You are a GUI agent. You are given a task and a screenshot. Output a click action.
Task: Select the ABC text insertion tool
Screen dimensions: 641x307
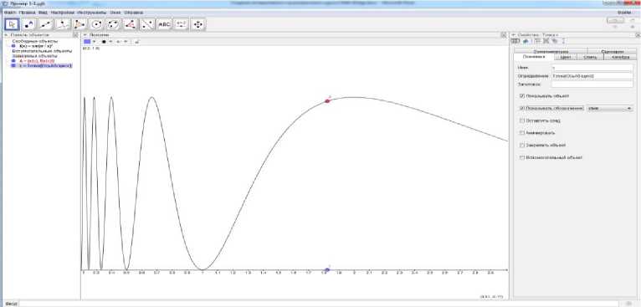[x=164, y=24]
